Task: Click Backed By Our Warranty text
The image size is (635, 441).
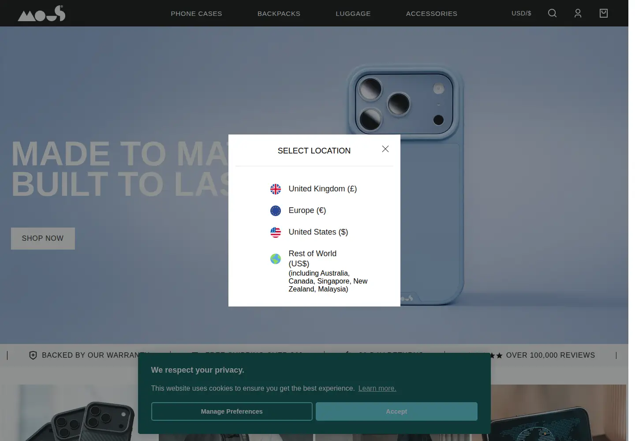Action: 96,355
